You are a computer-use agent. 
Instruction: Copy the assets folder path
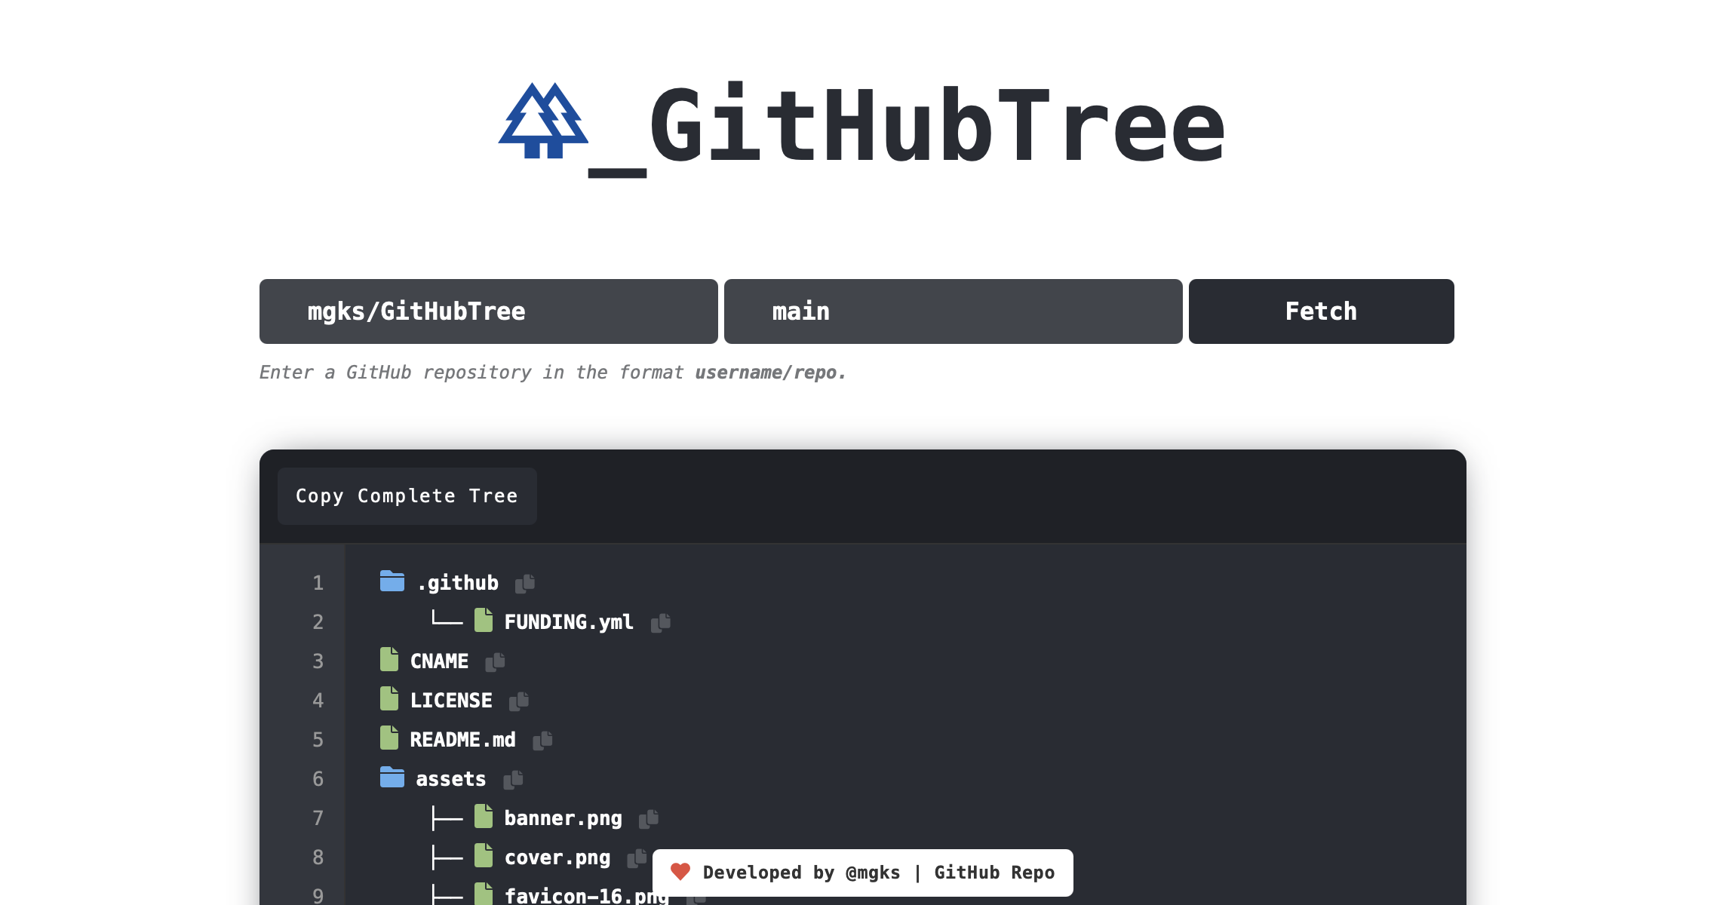pos(513,778)
